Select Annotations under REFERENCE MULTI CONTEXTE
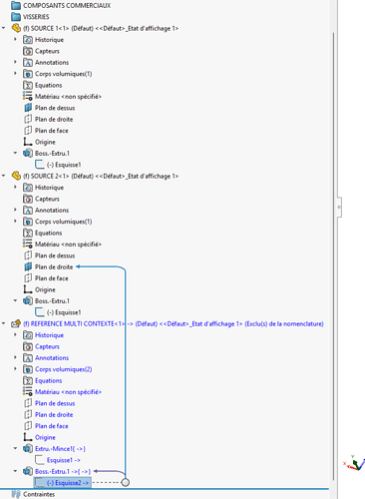This screenshot has width=365, height=499. pos(52,357)
